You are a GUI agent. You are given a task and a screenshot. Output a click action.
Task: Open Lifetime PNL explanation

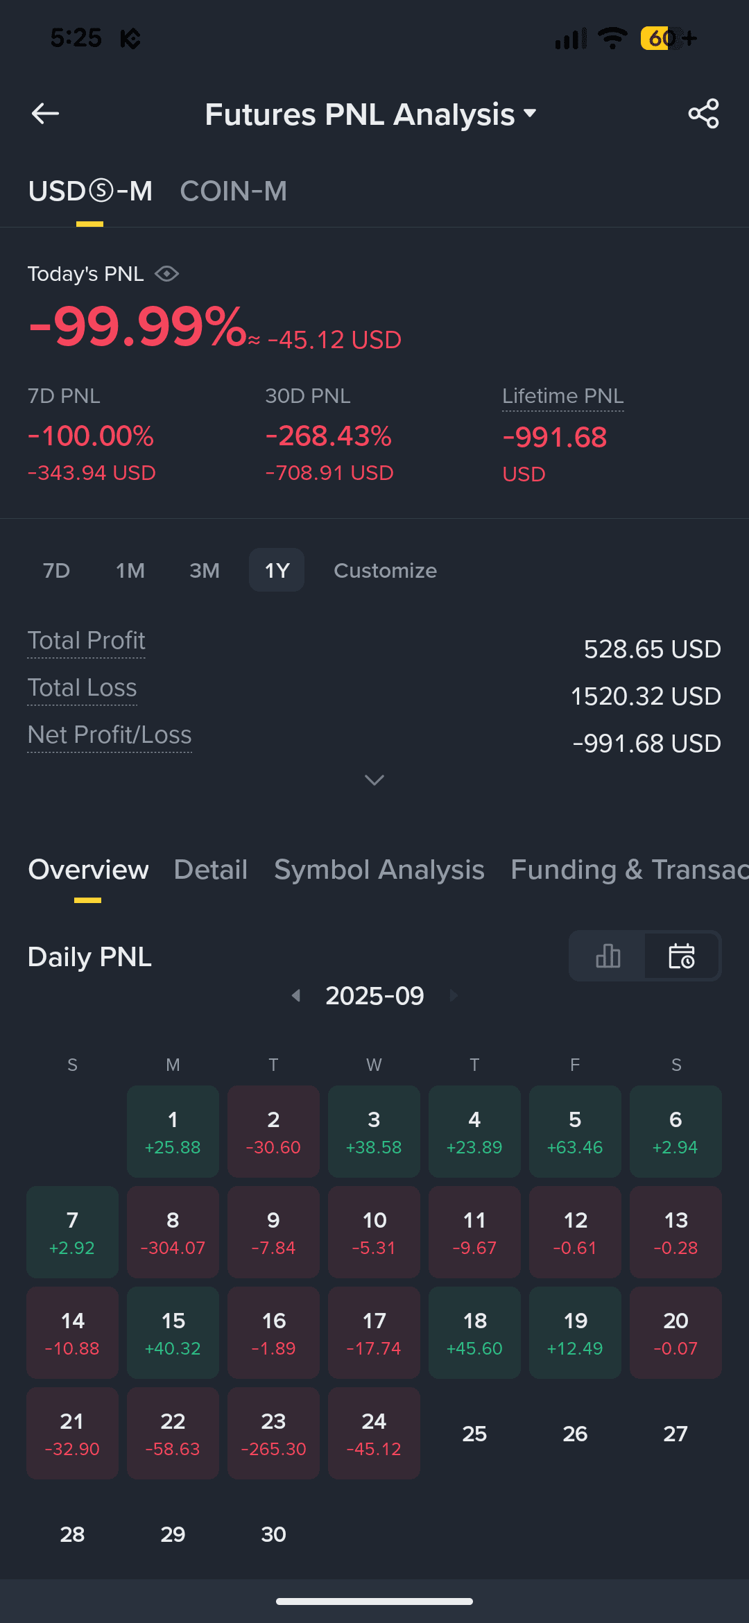point(562,396)
